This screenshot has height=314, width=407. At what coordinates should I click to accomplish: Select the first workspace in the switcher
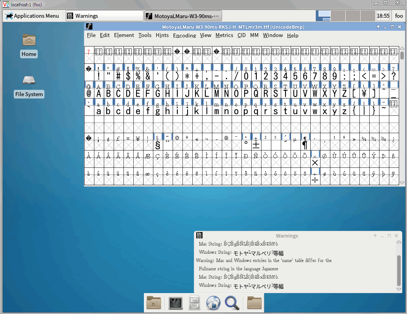click(323, 16)
